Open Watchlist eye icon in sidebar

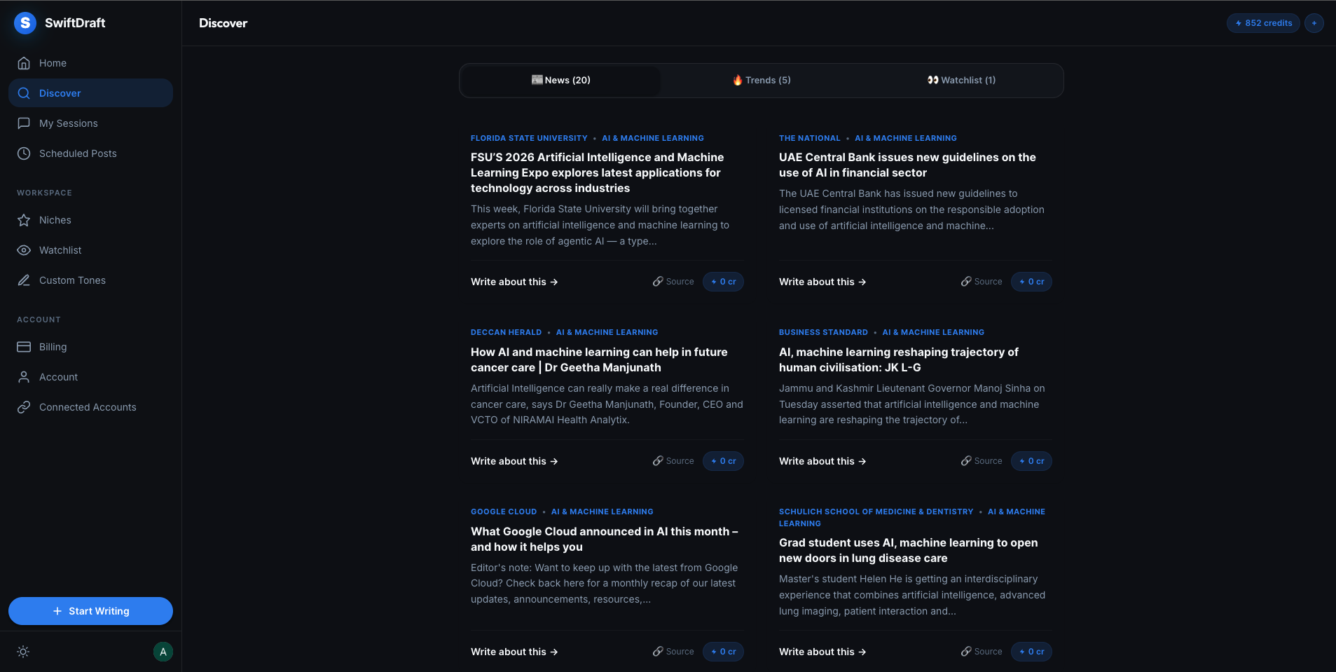tap(24, 249)
